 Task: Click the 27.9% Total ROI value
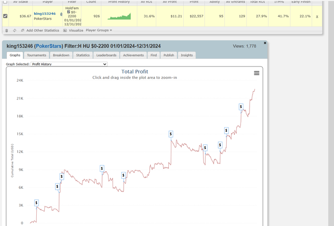pos(261,16)
